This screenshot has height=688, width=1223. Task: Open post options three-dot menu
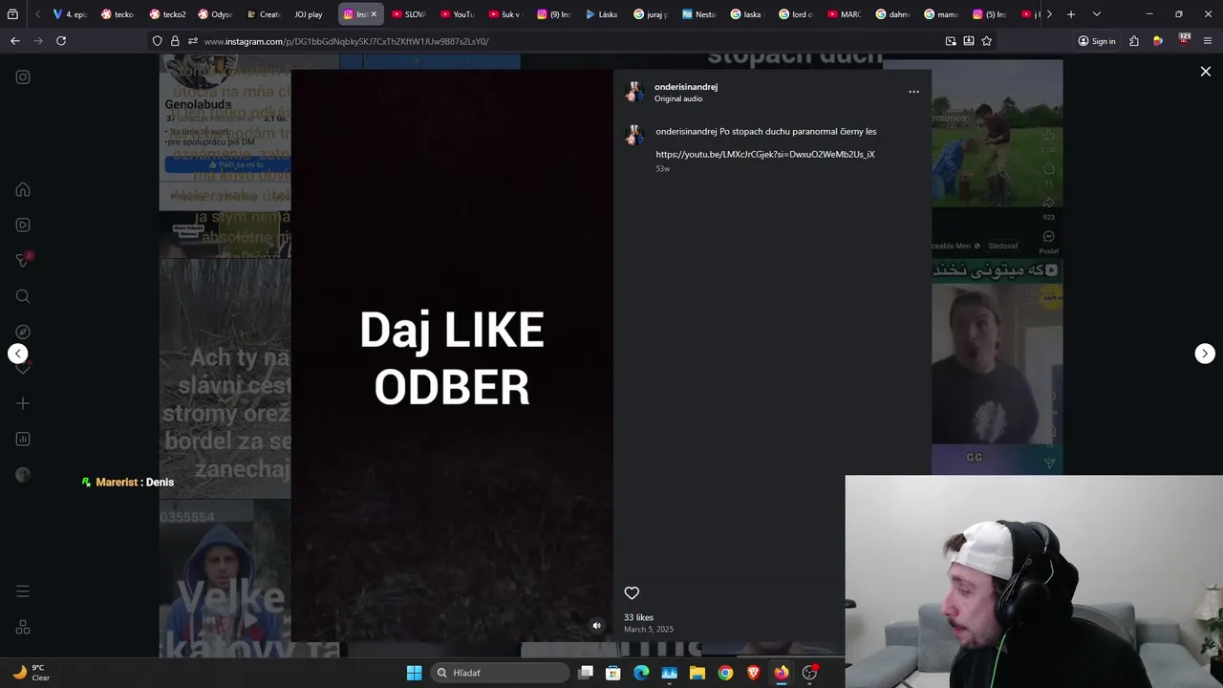point(913,92)
